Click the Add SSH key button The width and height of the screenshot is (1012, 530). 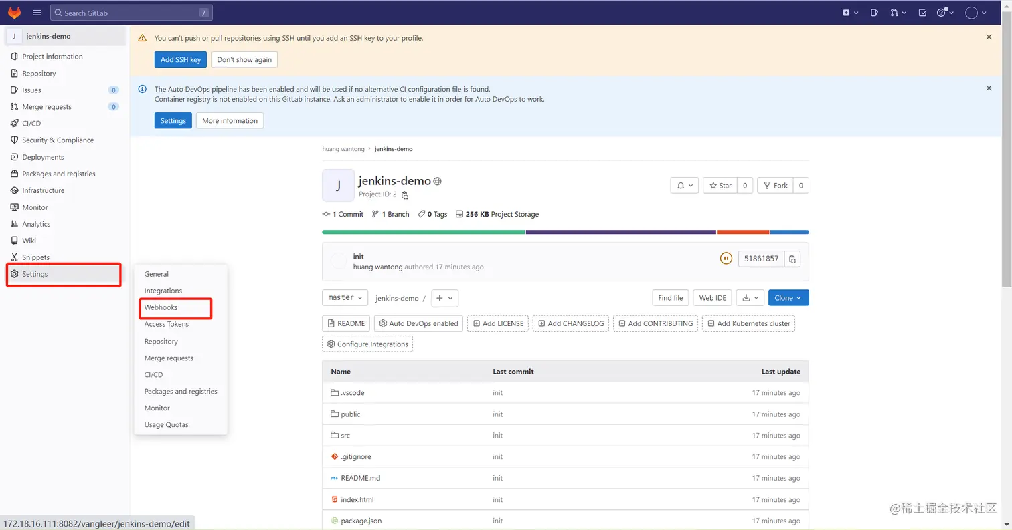[x=181, y=59]
